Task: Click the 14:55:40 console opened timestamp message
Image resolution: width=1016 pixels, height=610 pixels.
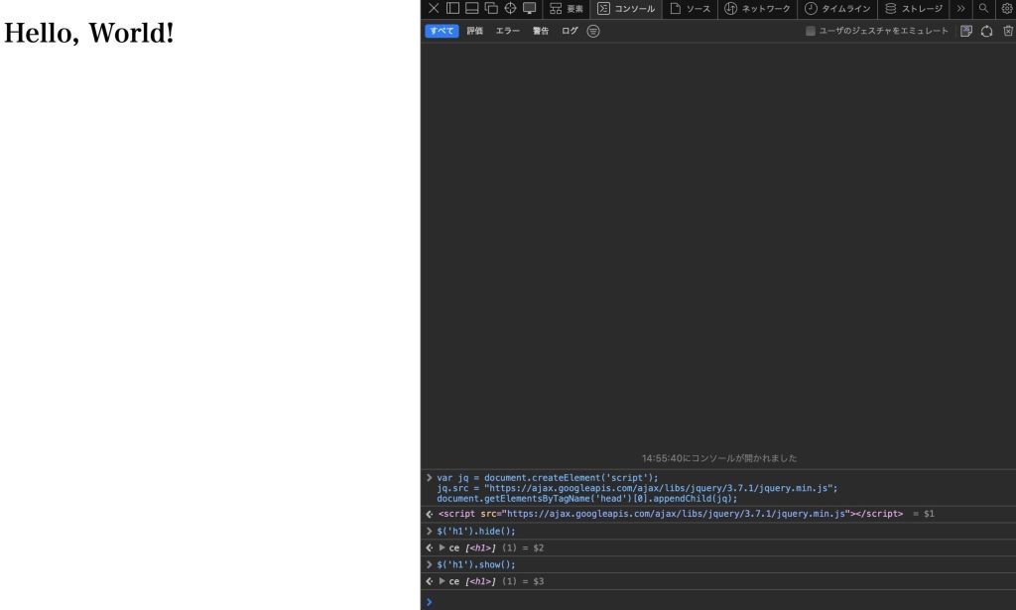Action: [x=719, y=458]
